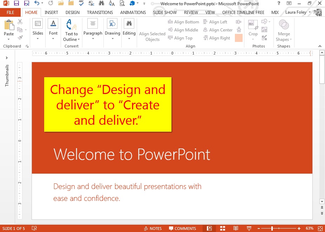Click the Undo arrow icon
This screenshot has width=325, height=232.
[37, 3]
